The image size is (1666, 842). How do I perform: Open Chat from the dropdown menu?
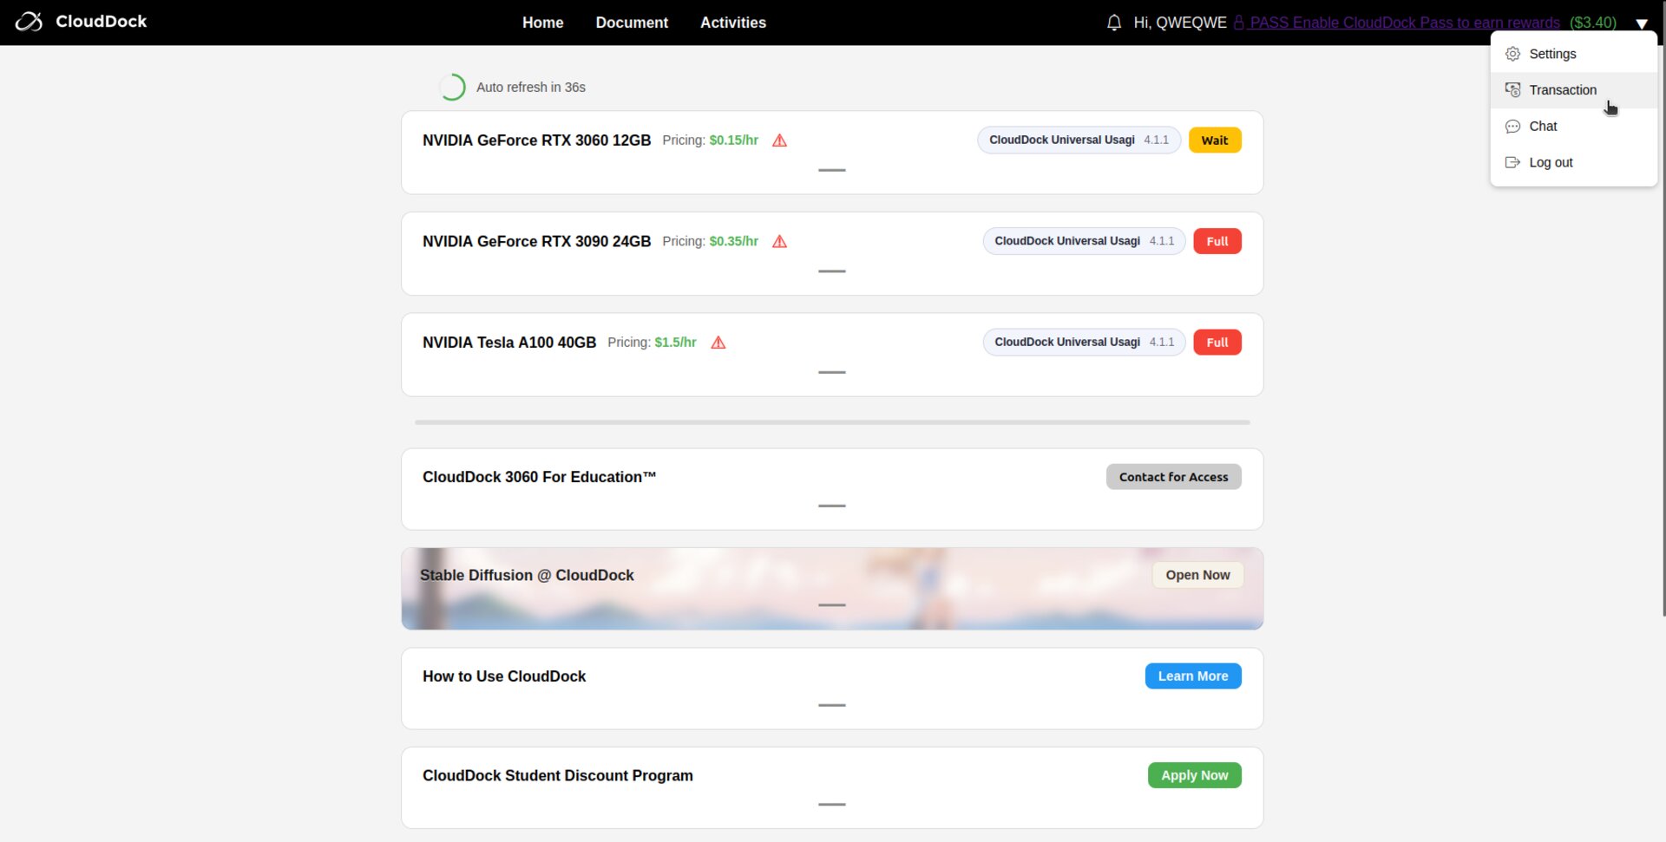[x=1542, y=127]
